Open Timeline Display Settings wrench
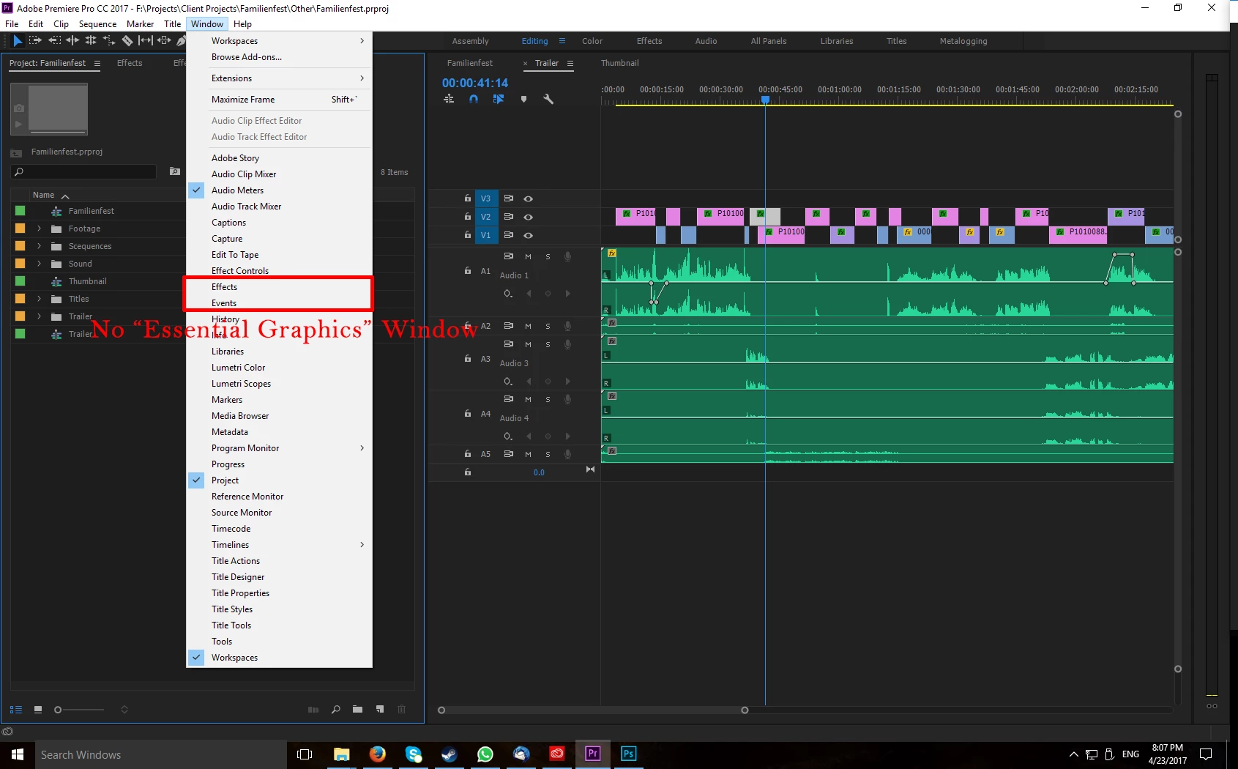 pyautogui.click(x=548, y=99)
